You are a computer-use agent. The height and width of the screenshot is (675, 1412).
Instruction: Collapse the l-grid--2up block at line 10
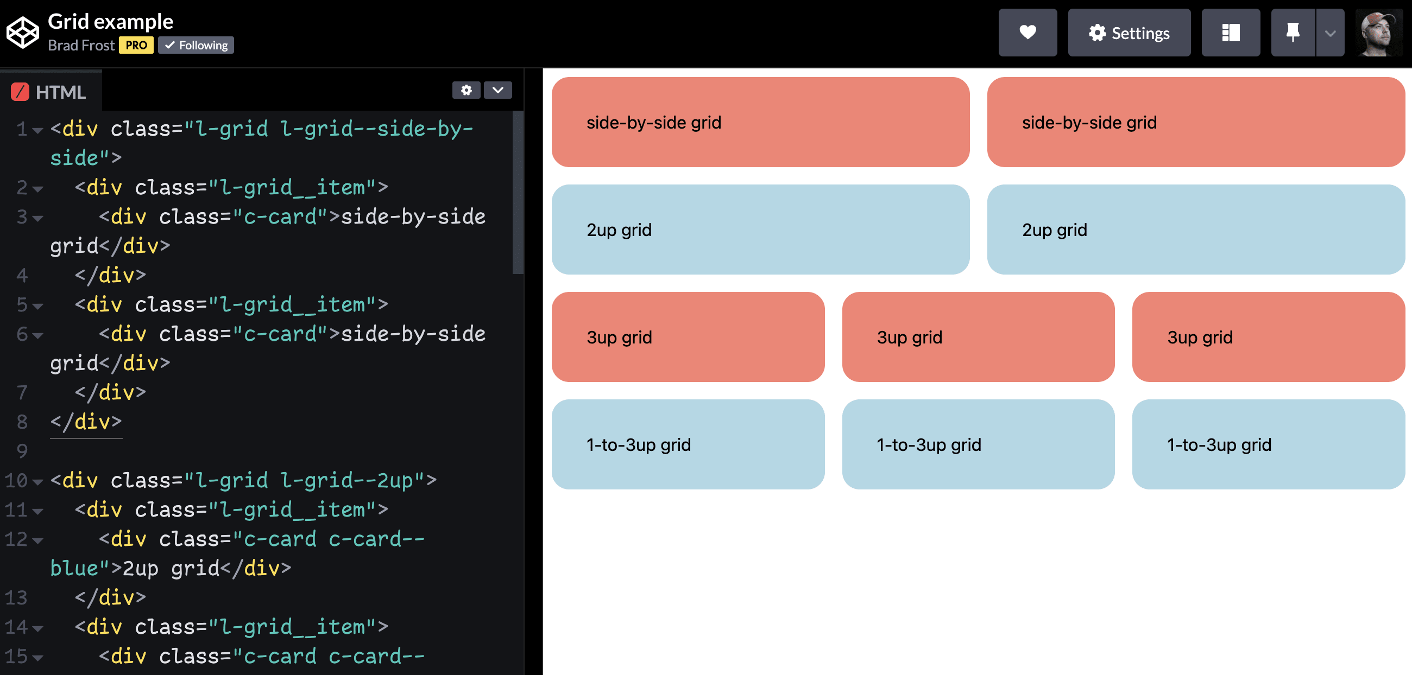click(37, 482)
